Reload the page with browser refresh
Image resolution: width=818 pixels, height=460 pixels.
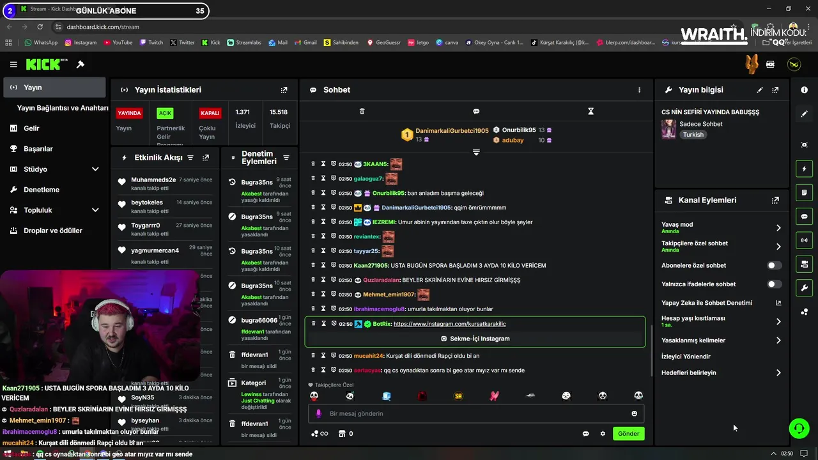click(40, 27)
